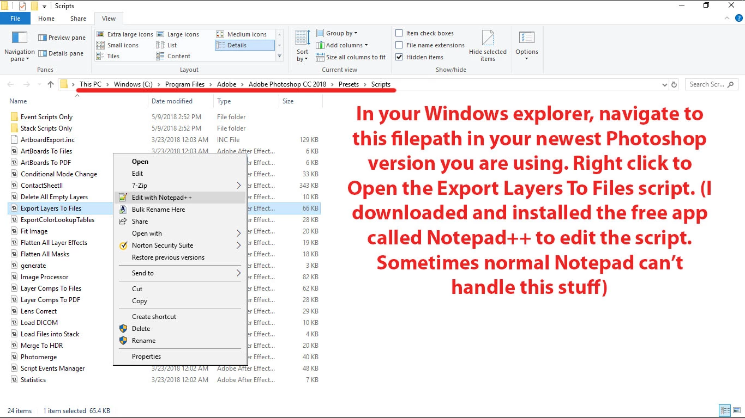
Task: Open the File tab
Action: click(15, 19)
